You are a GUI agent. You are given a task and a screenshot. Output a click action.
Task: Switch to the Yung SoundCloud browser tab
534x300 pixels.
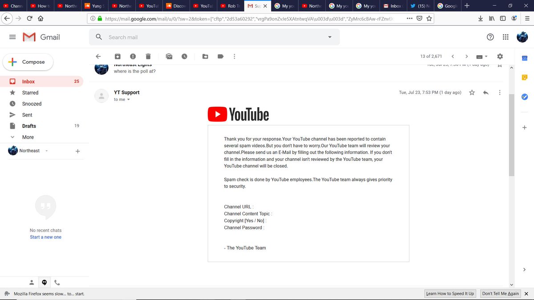coord(94,6)
